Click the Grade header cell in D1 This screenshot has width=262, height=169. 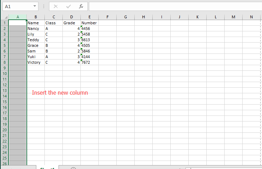pos(72,23)
